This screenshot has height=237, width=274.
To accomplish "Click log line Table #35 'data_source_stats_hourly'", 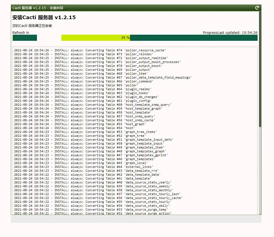I will (x=93, y=202).
